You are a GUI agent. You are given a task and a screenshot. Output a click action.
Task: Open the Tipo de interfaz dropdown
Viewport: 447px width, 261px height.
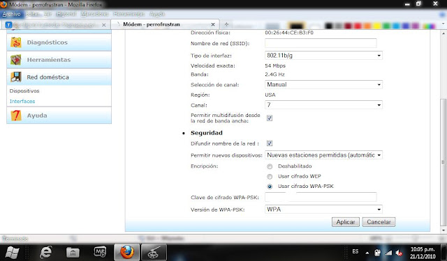coord(323,56)
